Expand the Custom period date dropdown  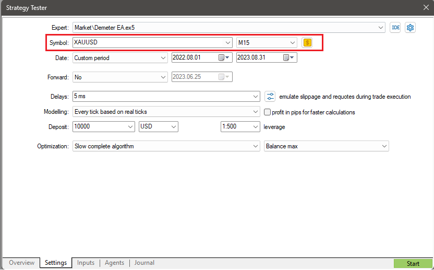[x=163, y=58]
